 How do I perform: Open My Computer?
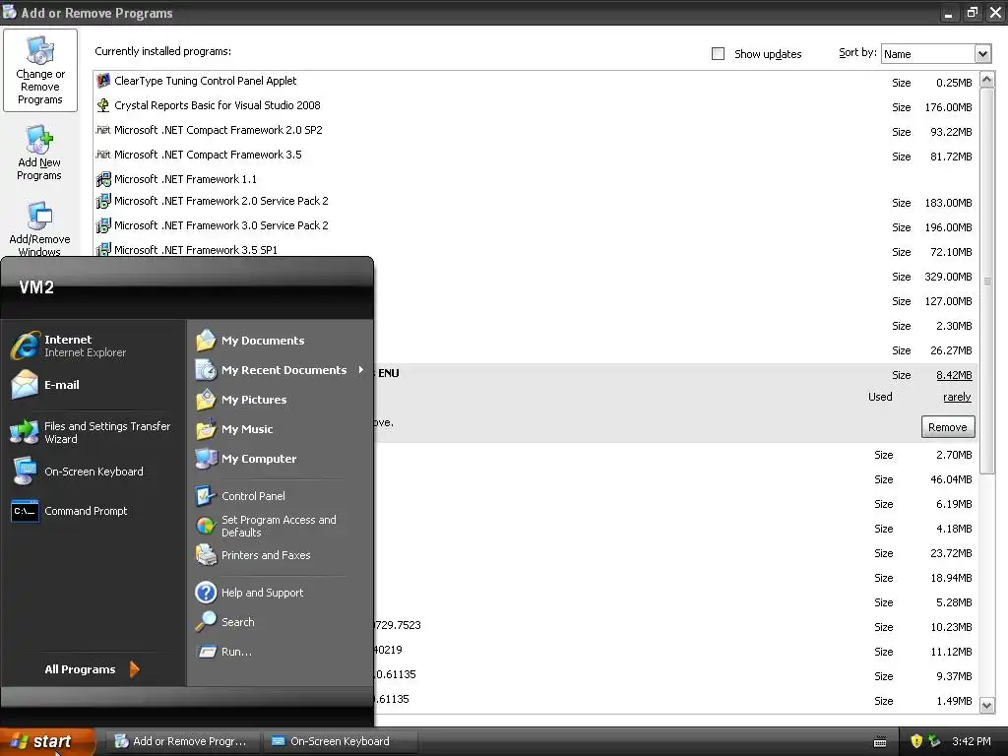tap(246, 459)
